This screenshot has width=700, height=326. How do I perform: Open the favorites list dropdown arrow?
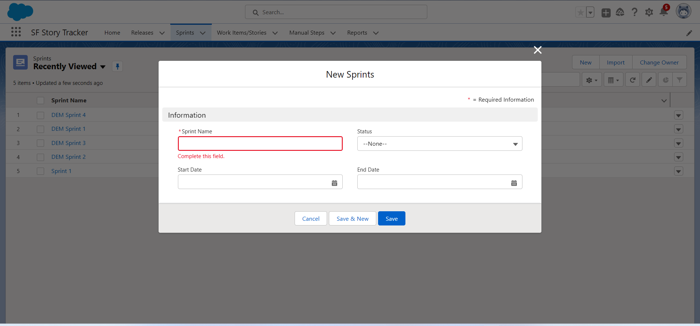pyautogui.click(x=590, y=12)
